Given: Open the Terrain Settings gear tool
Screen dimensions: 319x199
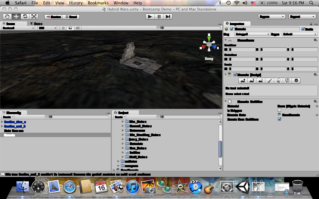Looking at the screenshot, I should [296, 81].
